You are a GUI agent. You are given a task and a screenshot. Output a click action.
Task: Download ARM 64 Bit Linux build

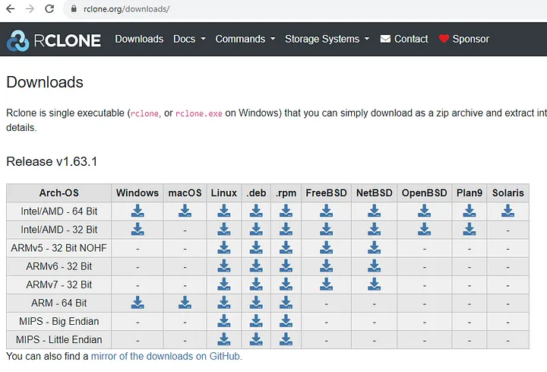[x=224, y=303]
